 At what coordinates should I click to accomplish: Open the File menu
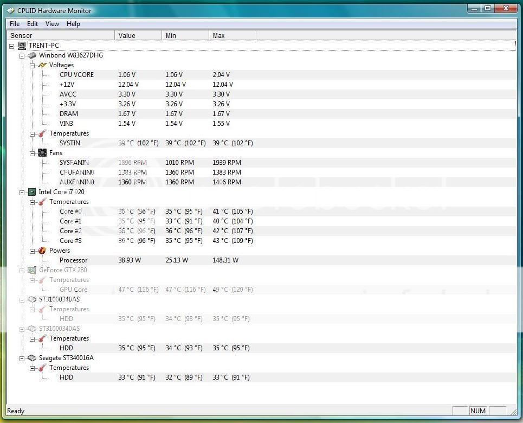pyautogui.click(x=15, y=24)
